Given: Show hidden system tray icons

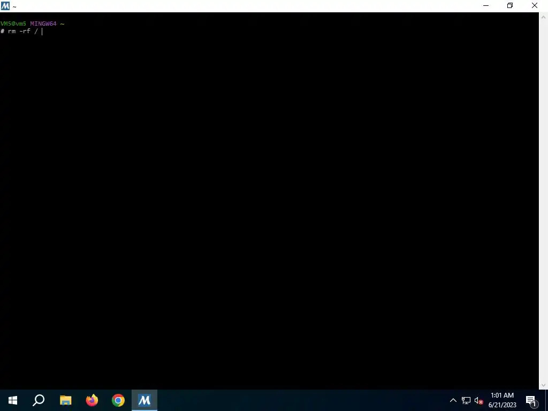Looking at the screenshot, I should pos(453,400).
